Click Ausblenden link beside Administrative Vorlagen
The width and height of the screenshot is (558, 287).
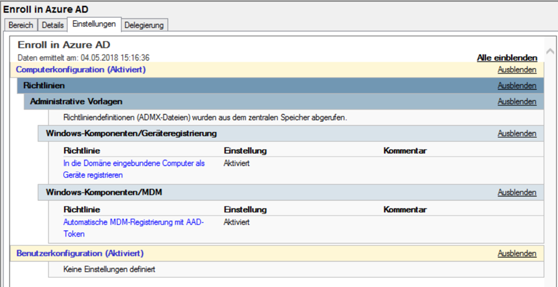[x=517, y=101]
